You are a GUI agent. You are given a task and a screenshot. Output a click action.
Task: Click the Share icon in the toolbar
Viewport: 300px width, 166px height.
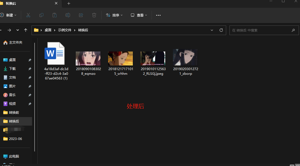pos(81,15)
